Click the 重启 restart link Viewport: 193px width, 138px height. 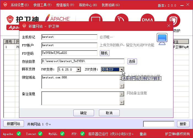pyautogui.click(x=143, y=134)
